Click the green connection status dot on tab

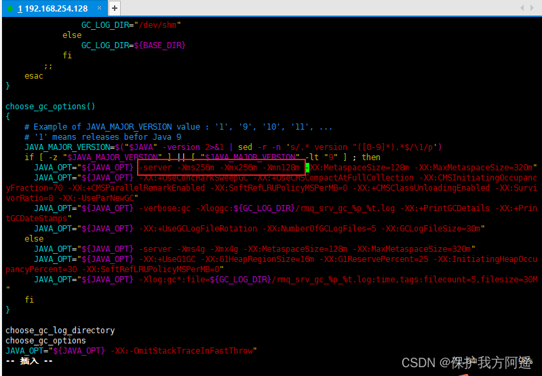click(x=10, y=9)
